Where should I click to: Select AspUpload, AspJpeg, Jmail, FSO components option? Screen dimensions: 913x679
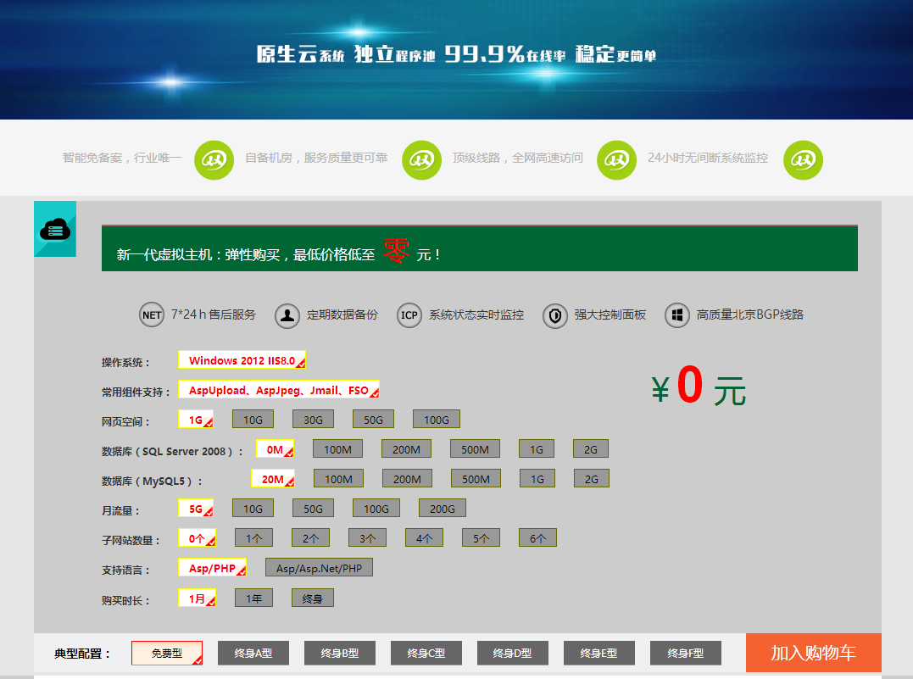[x=279, y=390]
